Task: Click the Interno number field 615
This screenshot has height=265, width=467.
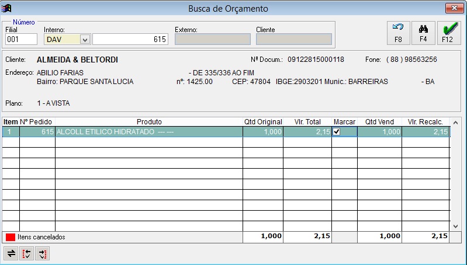Action: coord(130,39)
